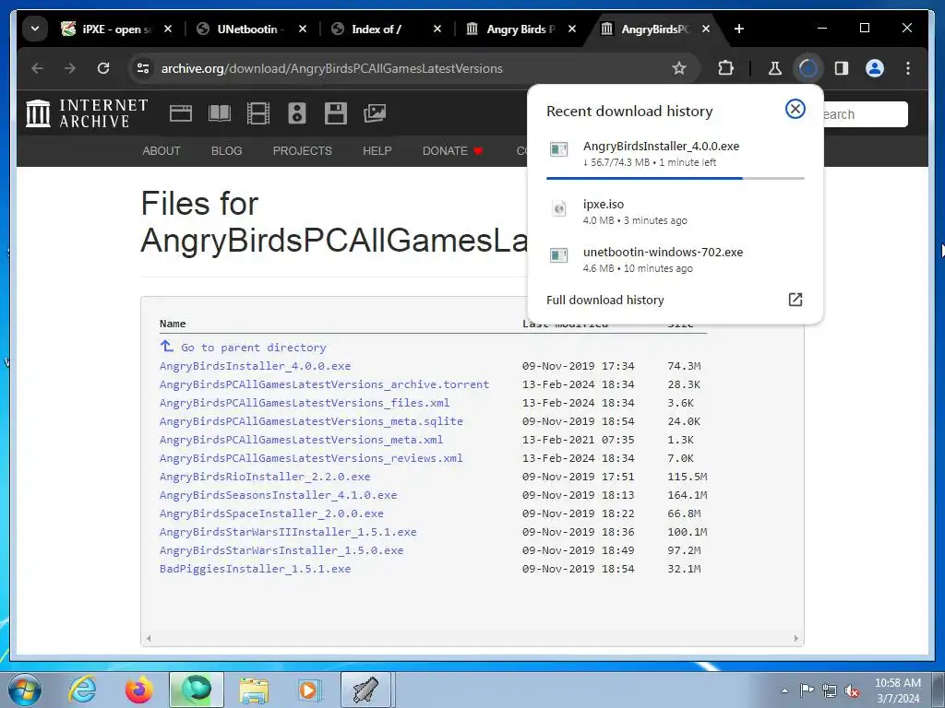Open the _meta.sqlite link

point(311,420)
